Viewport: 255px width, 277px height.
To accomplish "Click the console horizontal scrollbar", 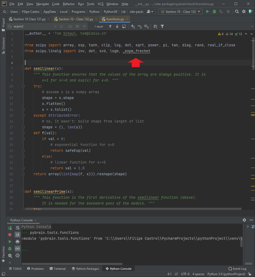I will click(x=72, y=264).
